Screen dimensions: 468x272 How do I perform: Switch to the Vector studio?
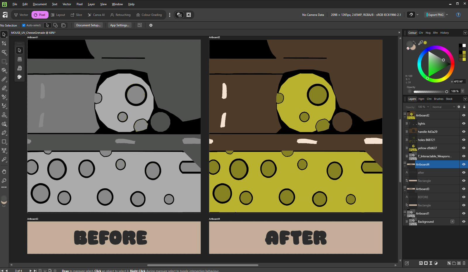pos(21,15)
